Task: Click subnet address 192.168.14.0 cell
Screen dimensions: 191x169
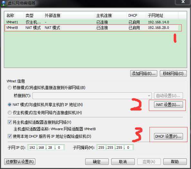Action: [x=159, y=22]
